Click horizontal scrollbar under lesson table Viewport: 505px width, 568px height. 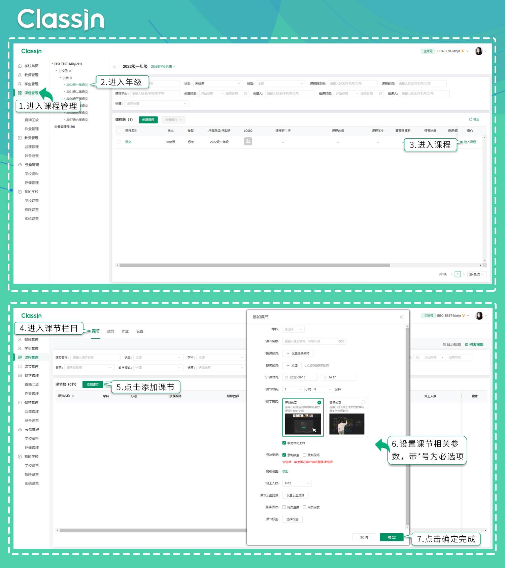click(x=153, y=530)
